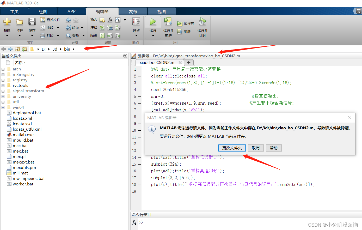The width and height of the screenshot is (362, 230).
Task: Select the deploytool.bat file
Action: click(27, 113)
